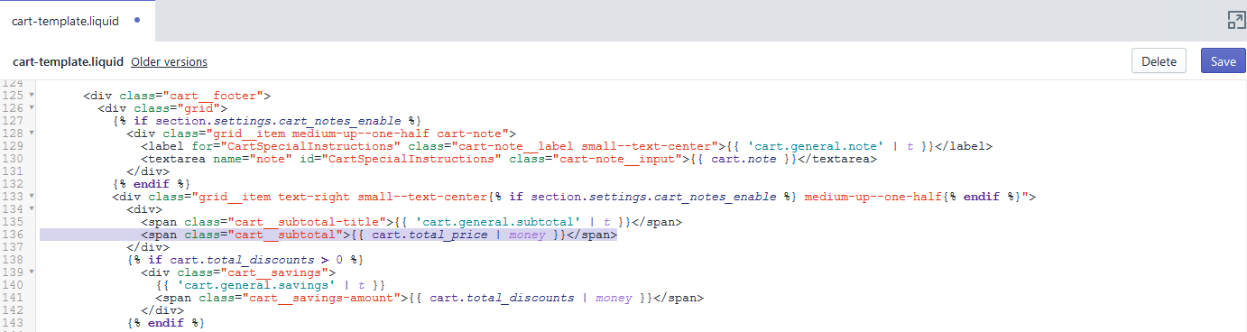1247x332 pixels.
Task: Expand the code editor to full screen
Action: [x=1235, y=20]
